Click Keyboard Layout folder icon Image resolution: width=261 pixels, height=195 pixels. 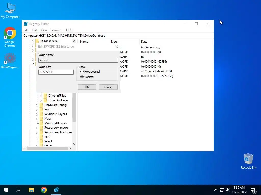click(41, 114)
